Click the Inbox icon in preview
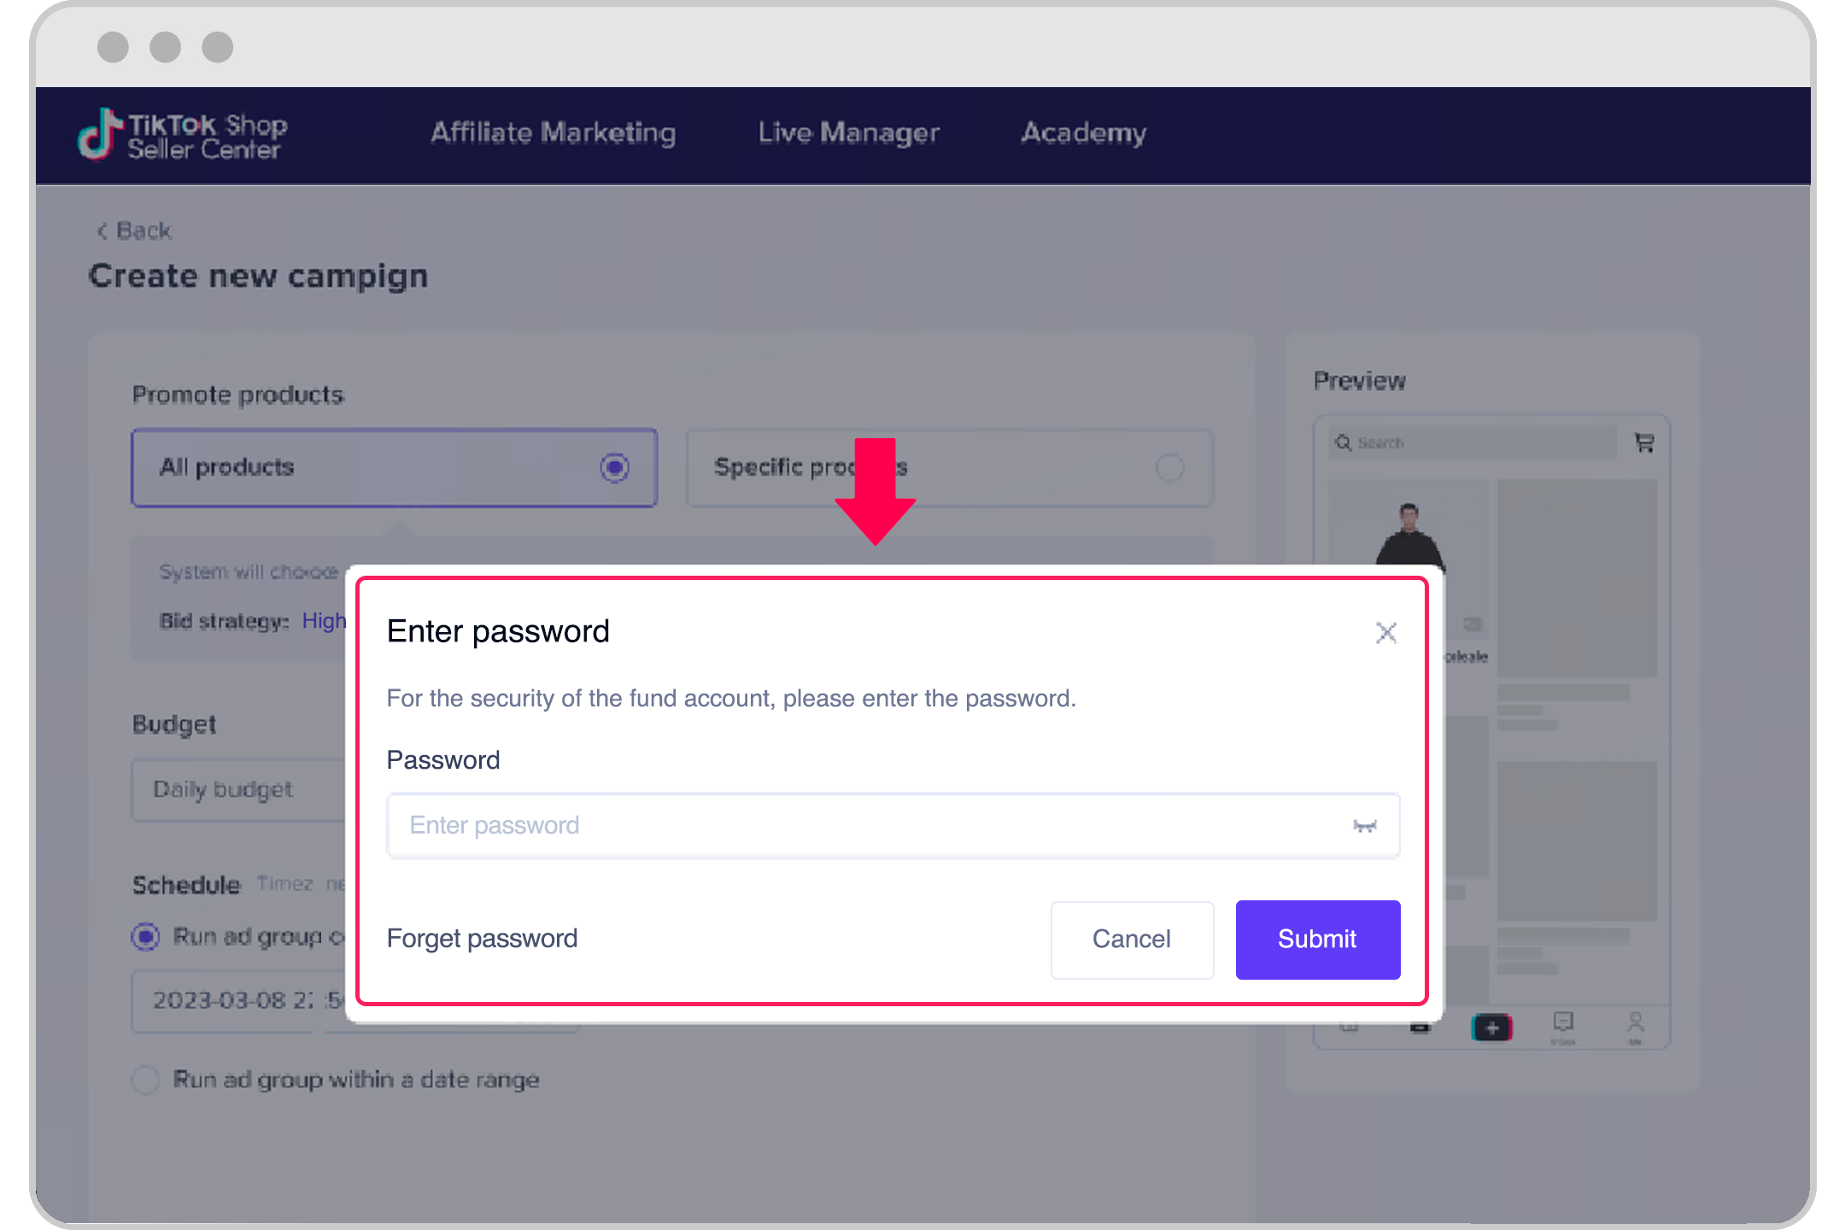Image resolution: width=1845 pixels, height=1230 pixels. (1563, 1024)
